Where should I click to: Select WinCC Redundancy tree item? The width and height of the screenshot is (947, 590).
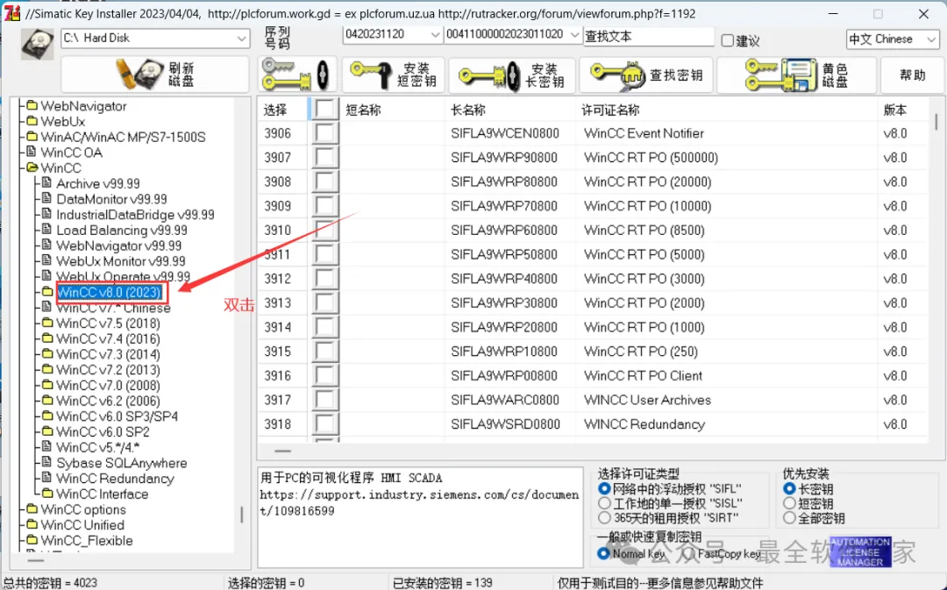tap(115, 479)
